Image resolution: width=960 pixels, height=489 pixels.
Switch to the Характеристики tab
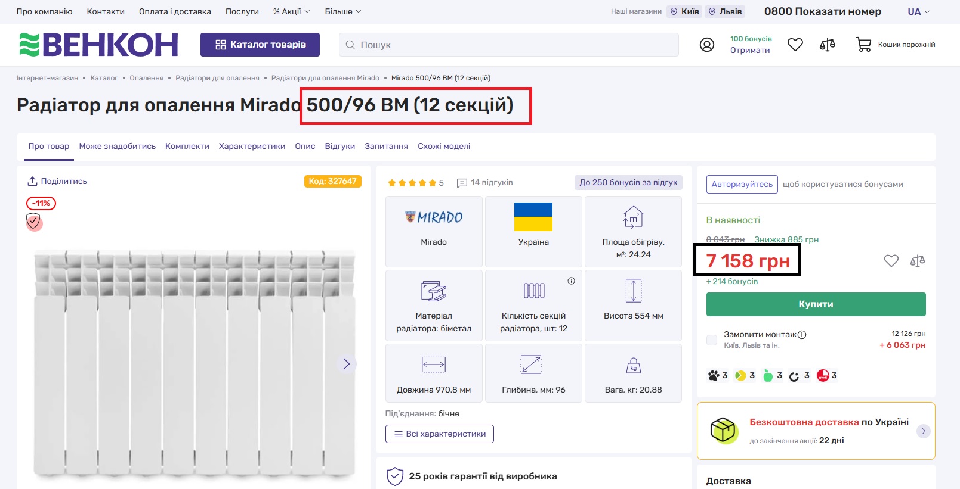pyautogui.click(x=252, y=146)
